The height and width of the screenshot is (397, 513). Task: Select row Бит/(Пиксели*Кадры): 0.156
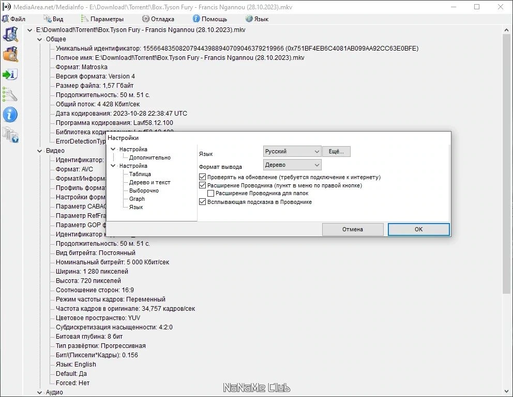[x=97, y=355]
